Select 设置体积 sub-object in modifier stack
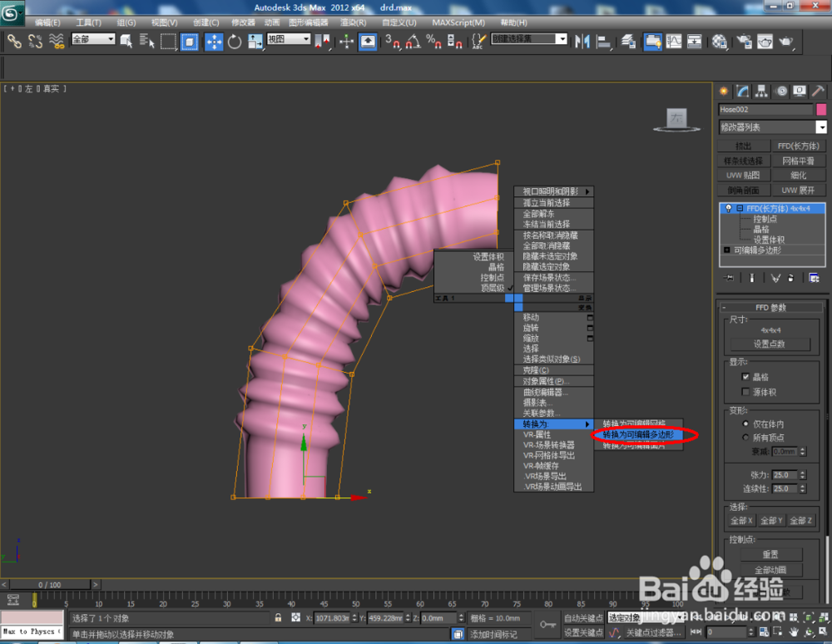832x644 pixels. coord(769,240)
